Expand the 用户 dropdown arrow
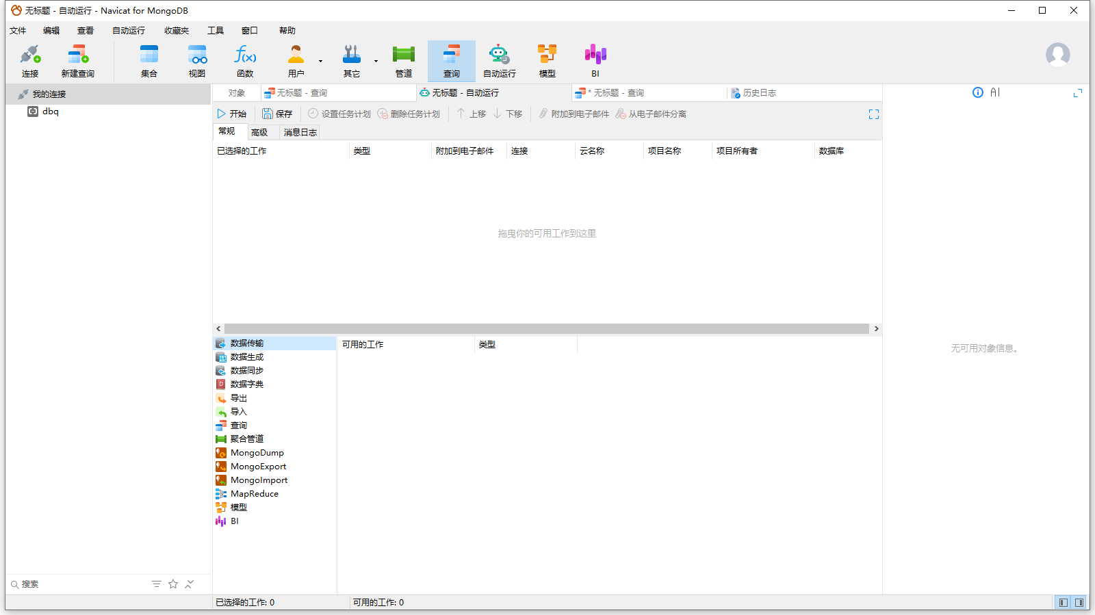 point(320,62)
